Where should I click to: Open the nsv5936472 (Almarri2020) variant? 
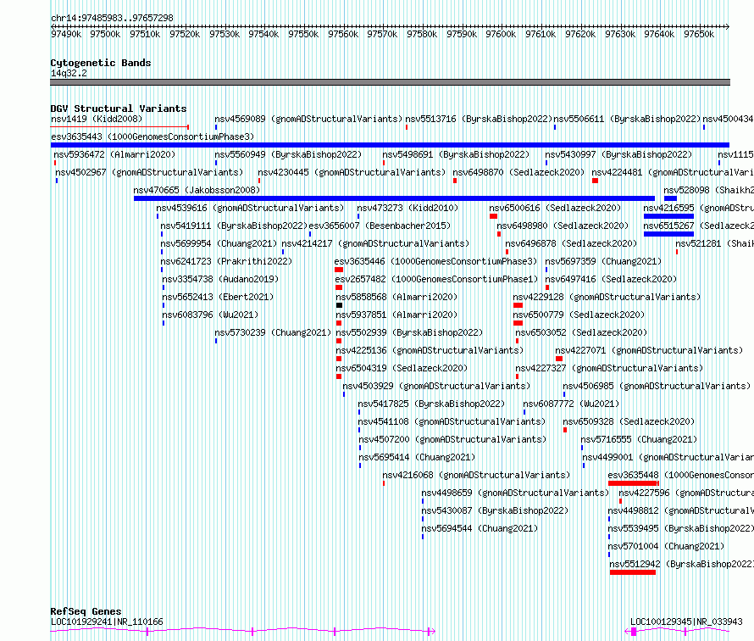(x=114, y=154)
